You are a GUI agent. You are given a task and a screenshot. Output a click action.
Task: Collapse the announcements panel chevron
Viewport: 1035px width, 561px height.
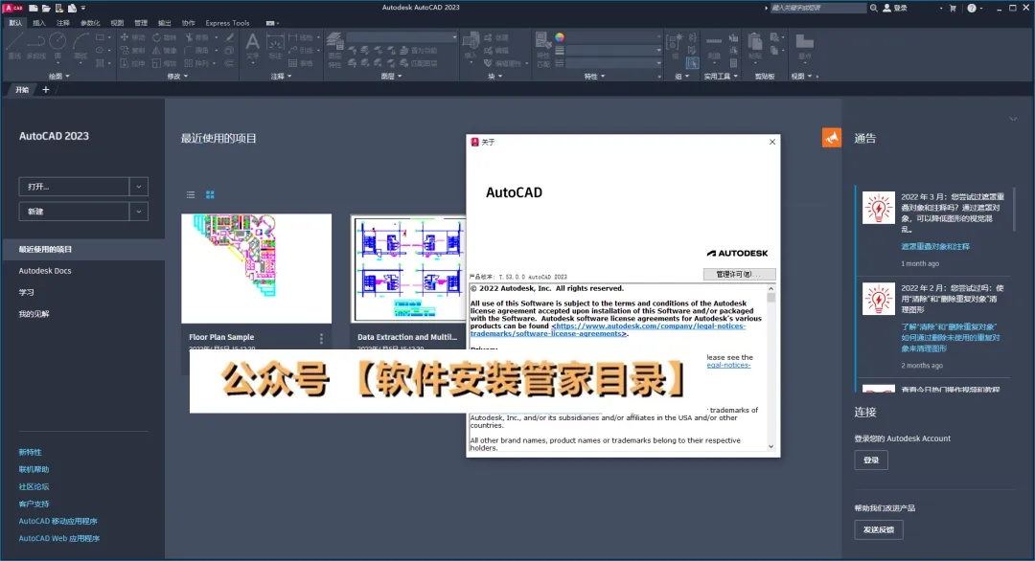coord(1013,120)
